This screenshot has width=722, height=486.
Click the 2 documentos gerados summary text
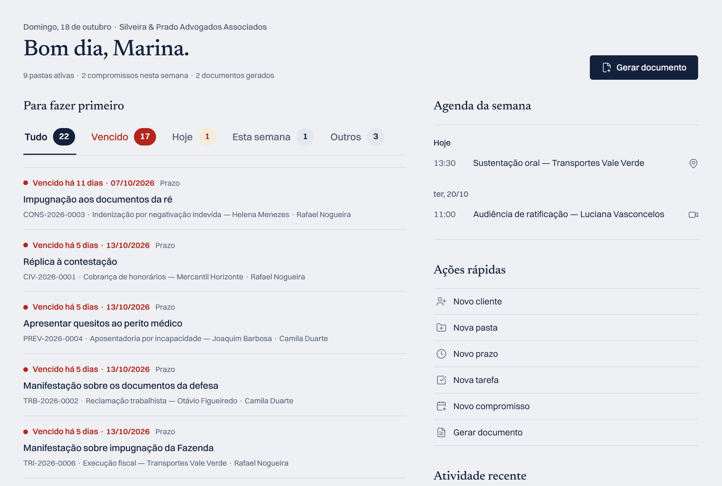[235, 75]
